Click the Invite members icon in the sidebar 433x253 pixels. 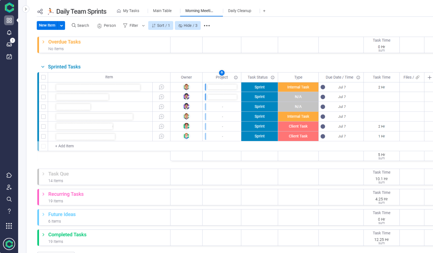point(9,187)
